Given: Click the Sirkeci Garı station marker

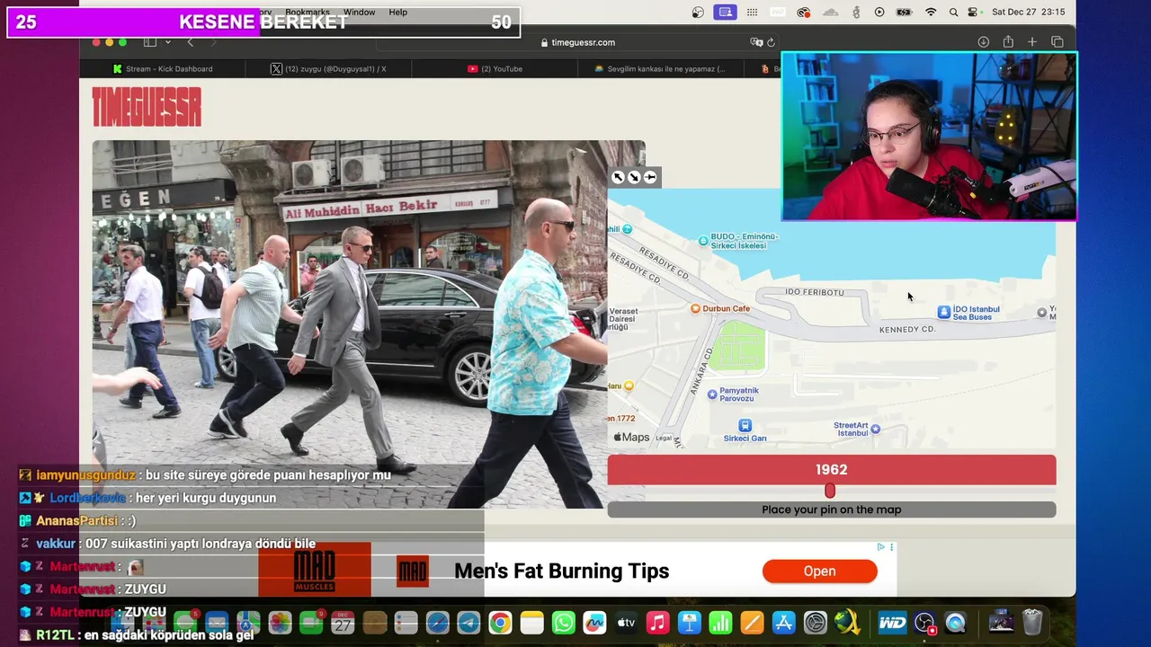Looking at the screenshot, I should 745,425.
